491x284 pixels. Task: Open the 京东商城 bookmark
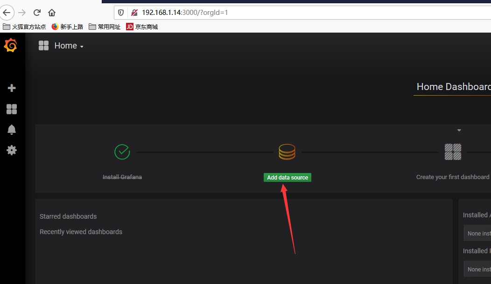point(142,27)
